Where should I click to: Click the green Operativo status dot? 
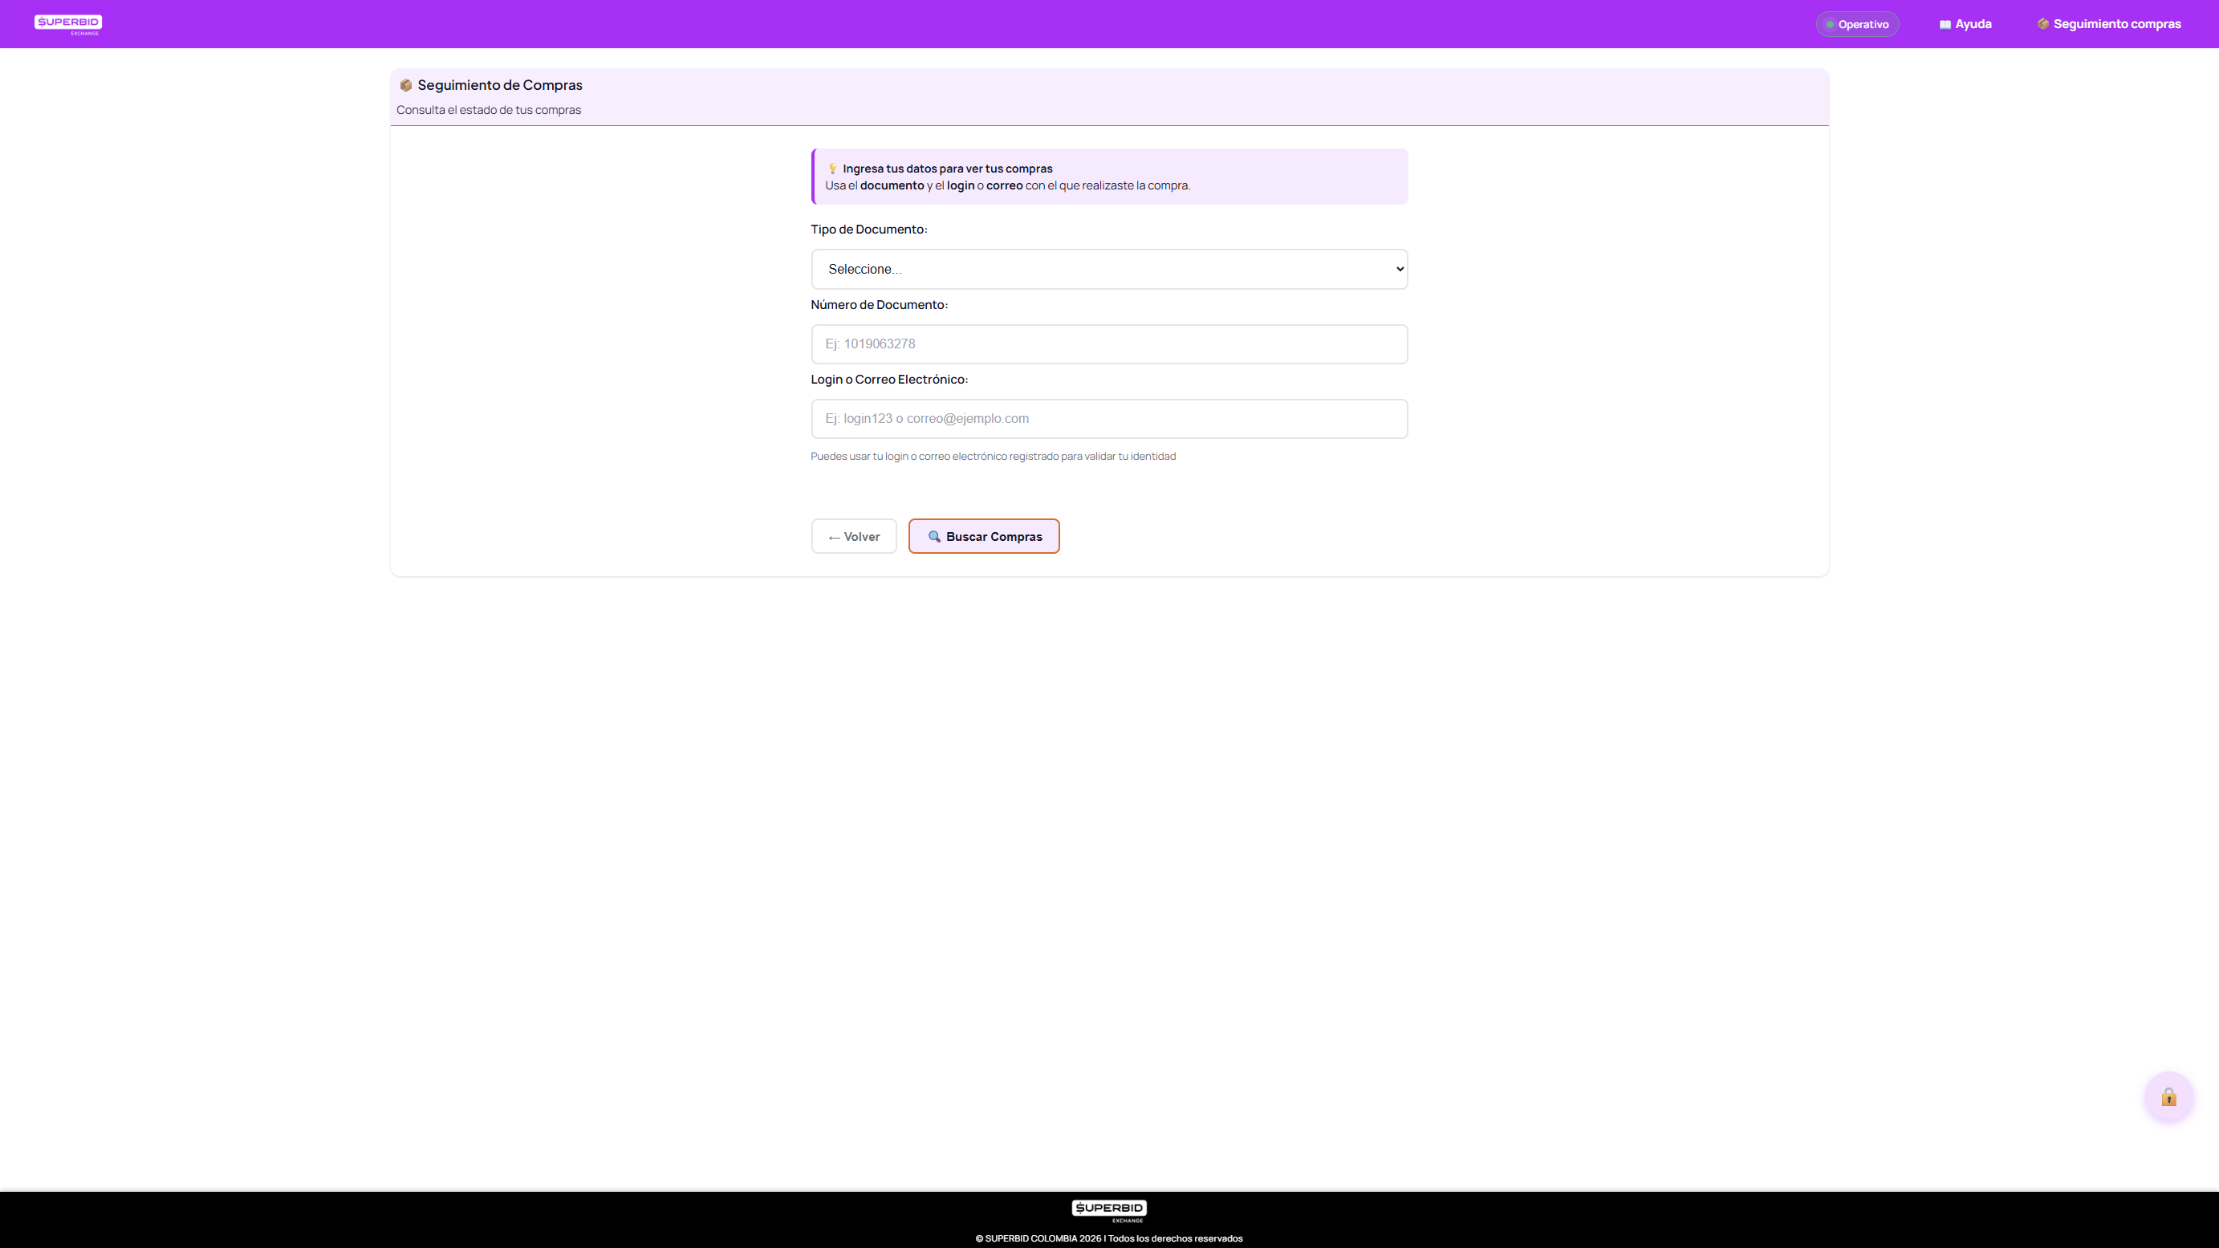tap(1830, 25)
